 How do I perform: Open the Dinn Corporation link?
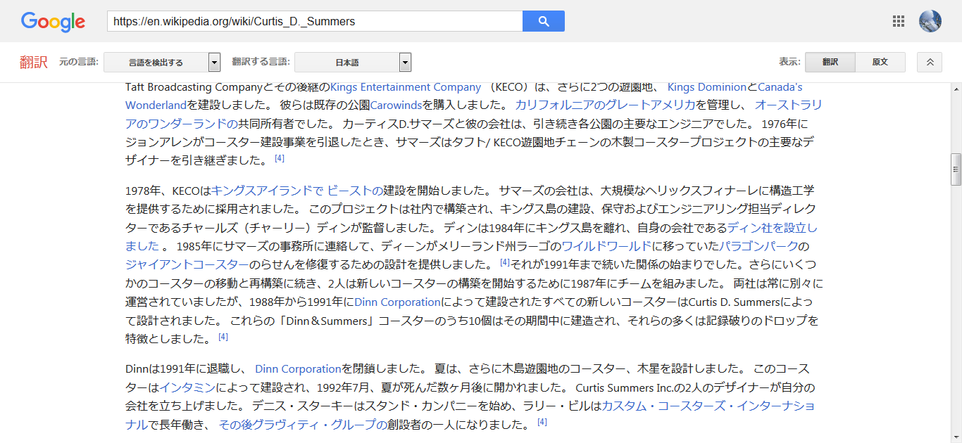pyautogui.click(x=396, y=300)
